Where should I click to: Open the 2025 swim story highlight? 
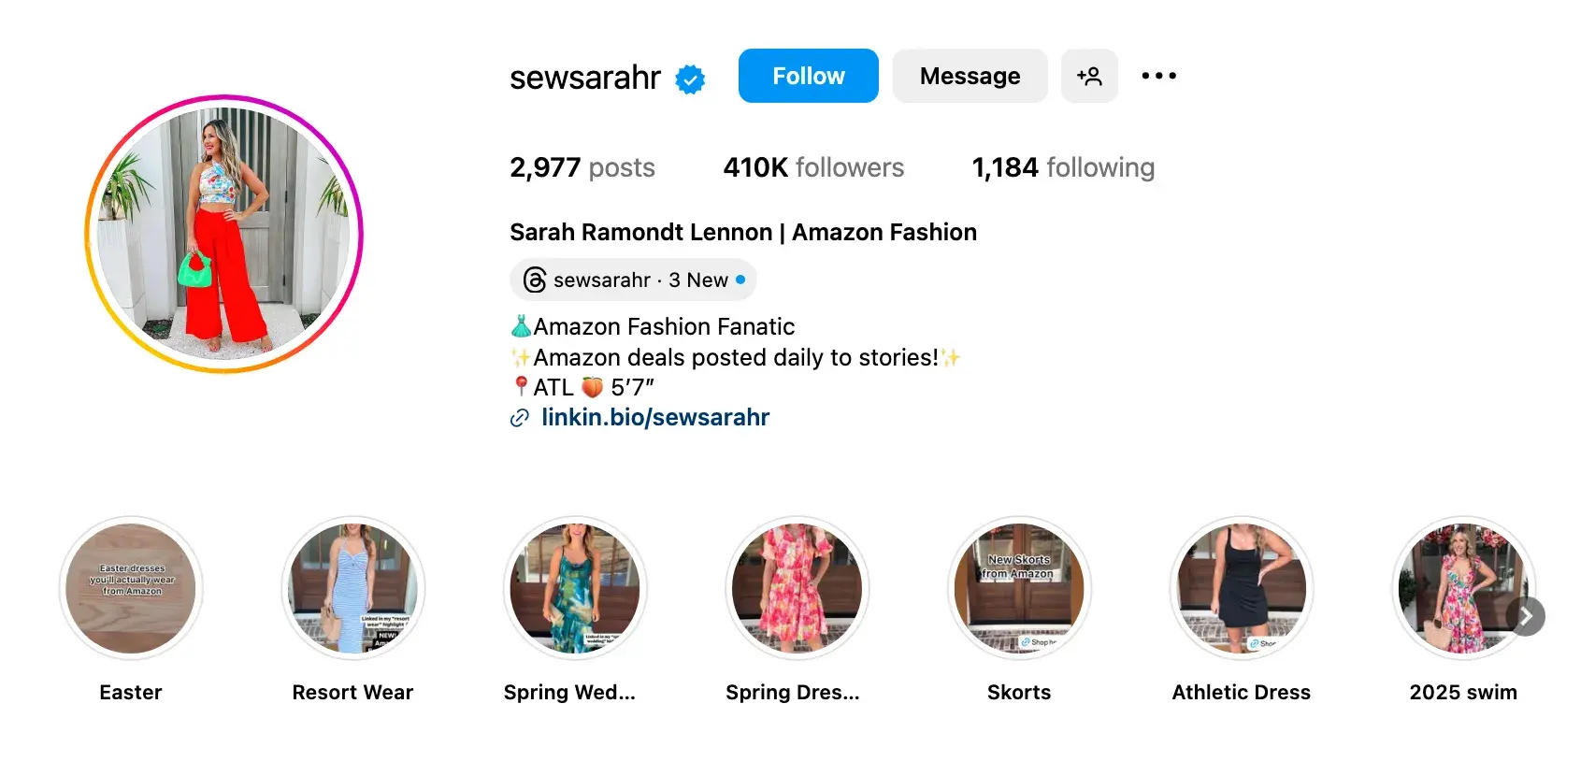[x=1463, y=588]
